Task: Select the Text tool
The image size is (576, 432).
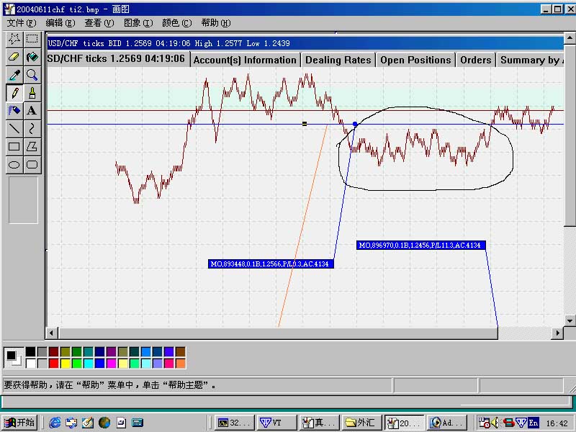Action: [x=30, y=110]
